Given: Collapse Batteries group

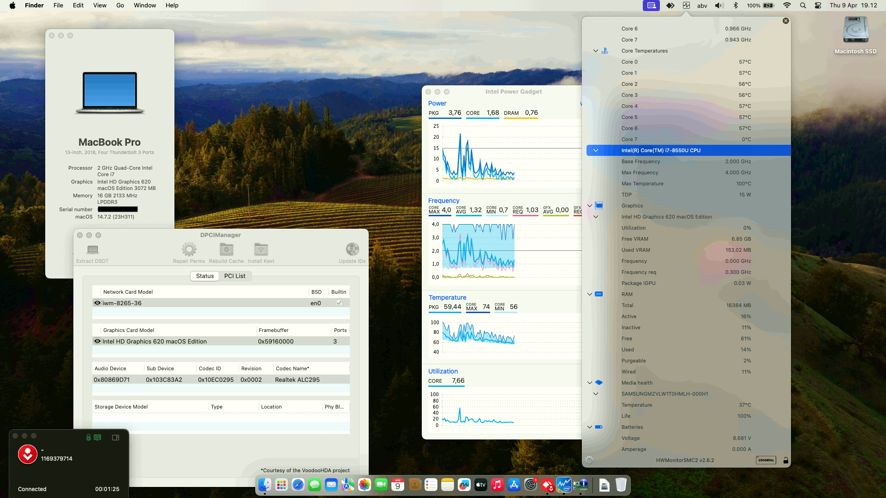Looking at the screenshot, I should [590, 427].
